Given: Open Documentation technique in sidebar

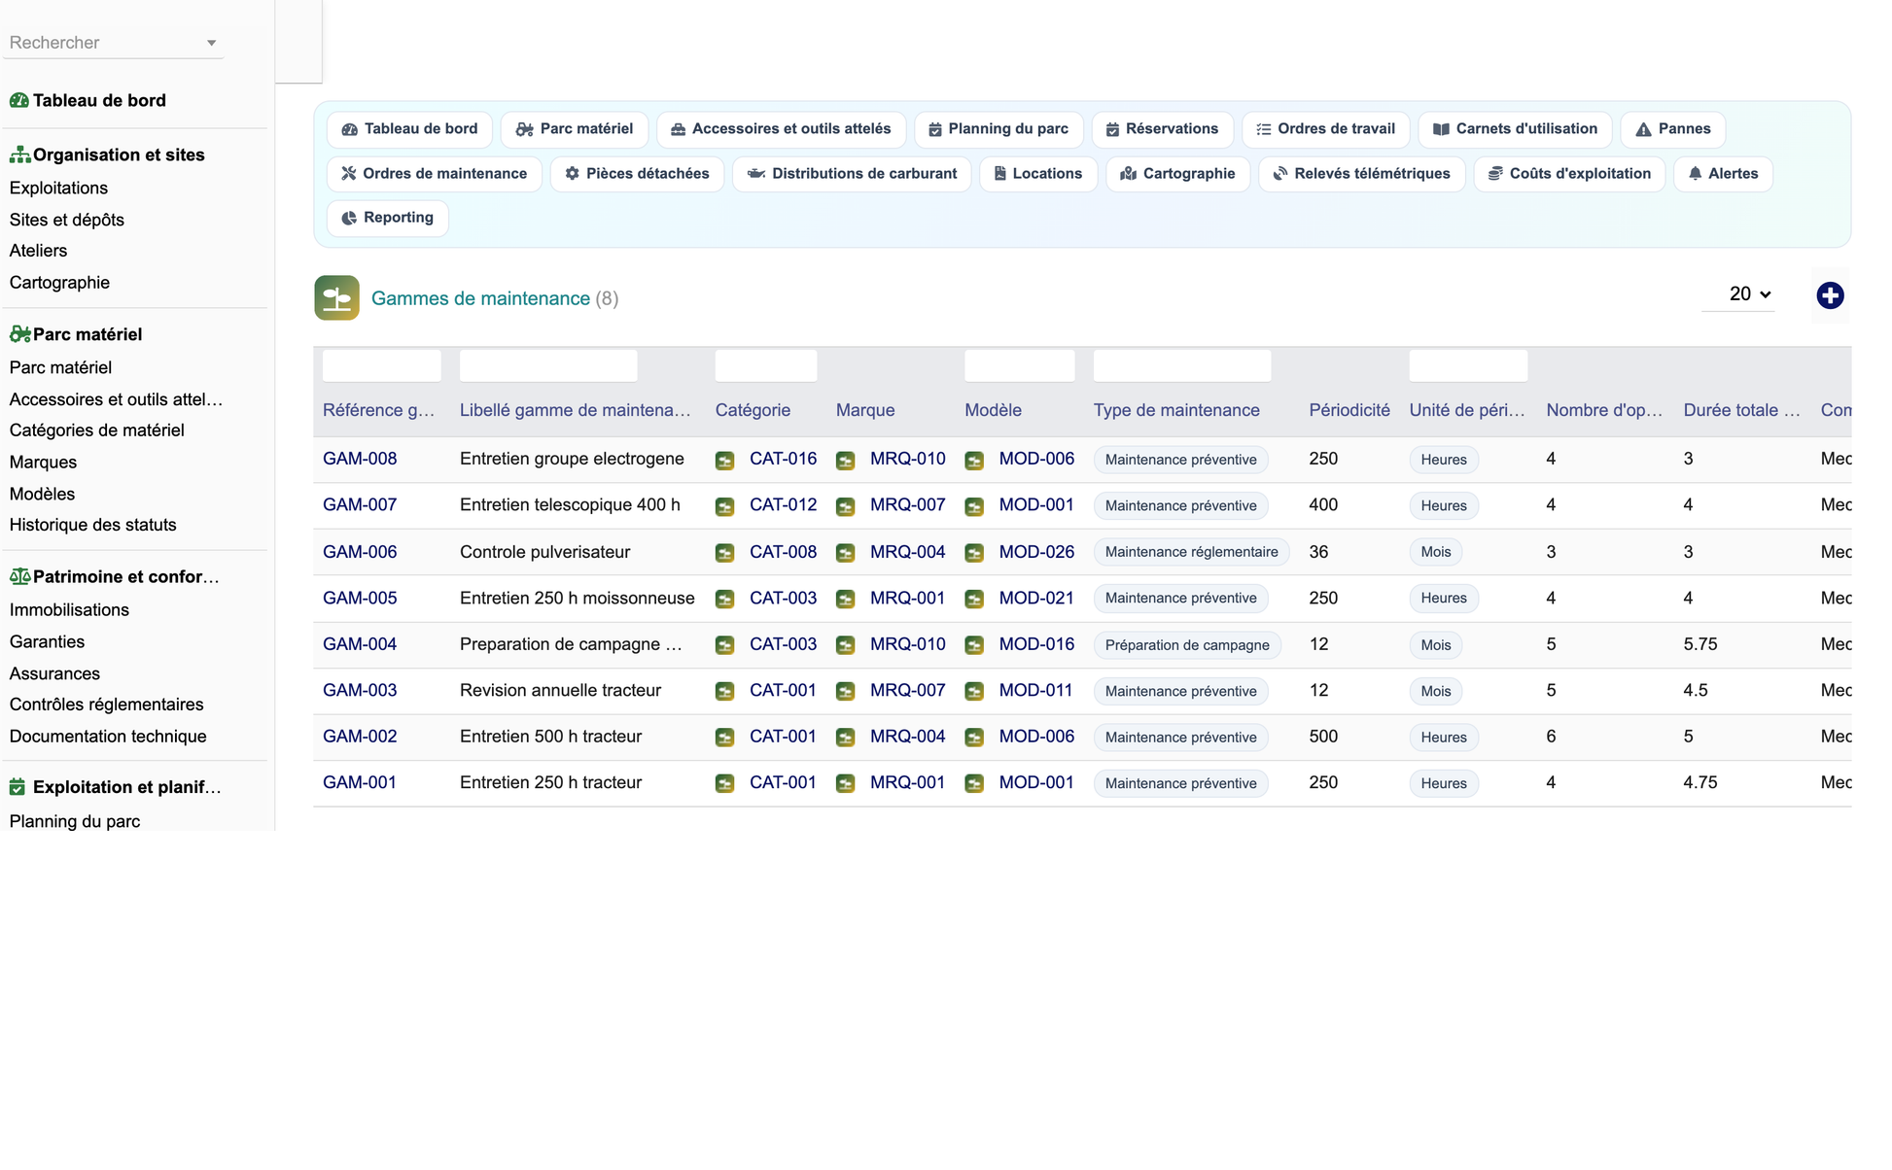Looking at the screenshot, I should click(108, 737).
